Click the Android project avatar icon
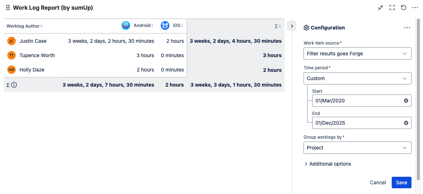 tap(126, 26)
